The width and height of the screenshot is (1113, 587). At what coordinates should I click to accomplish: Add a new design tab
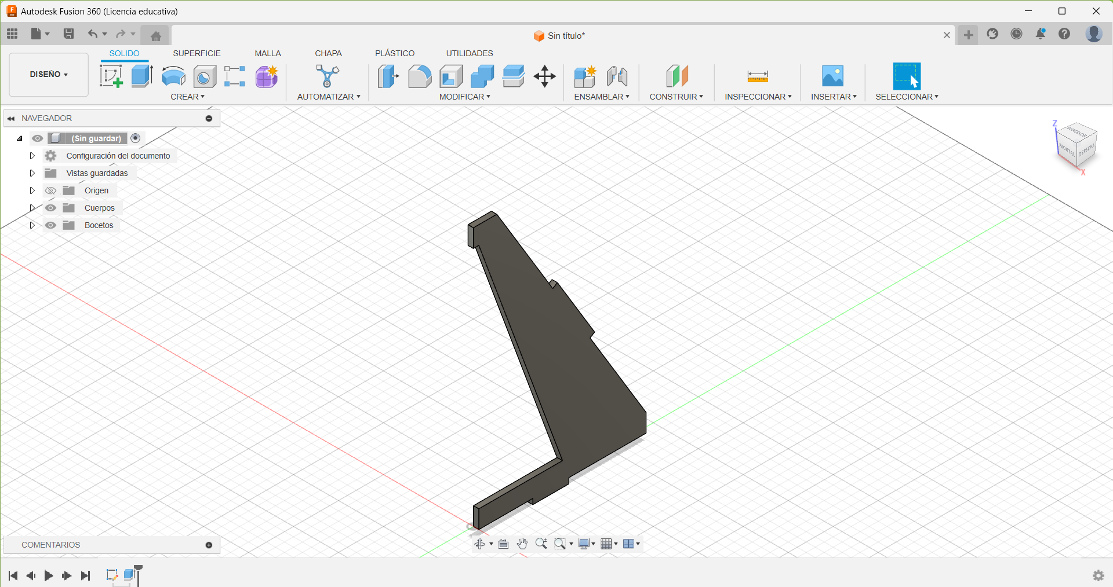click(968, 35)
